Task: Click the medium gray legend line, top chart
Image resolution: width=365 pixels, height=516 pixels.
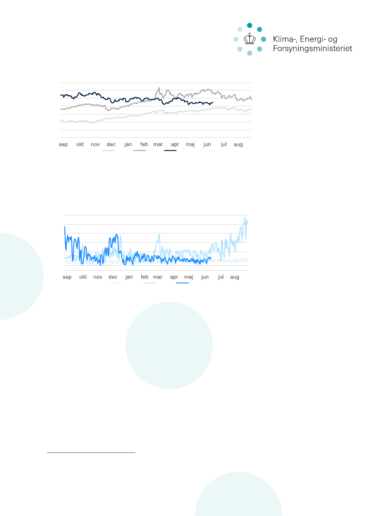Action: pyautogui.click(x=139, y=151)
